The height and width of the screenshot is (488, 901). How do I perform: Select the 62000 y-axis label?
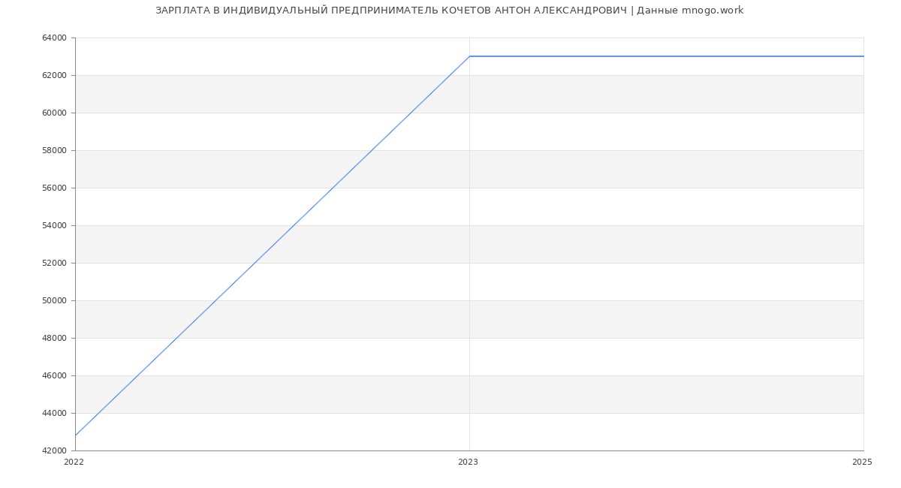56,76
